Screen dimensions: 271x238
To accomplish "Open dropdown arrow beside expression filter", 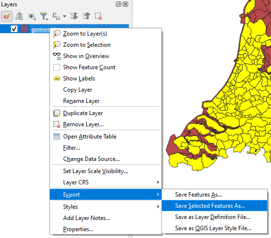I will (65, 17).
